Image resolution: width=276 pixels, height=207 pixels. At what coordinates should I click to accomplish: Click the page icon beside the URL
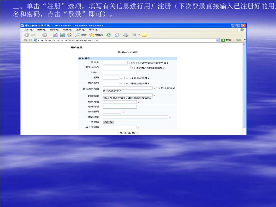point(35,40)
